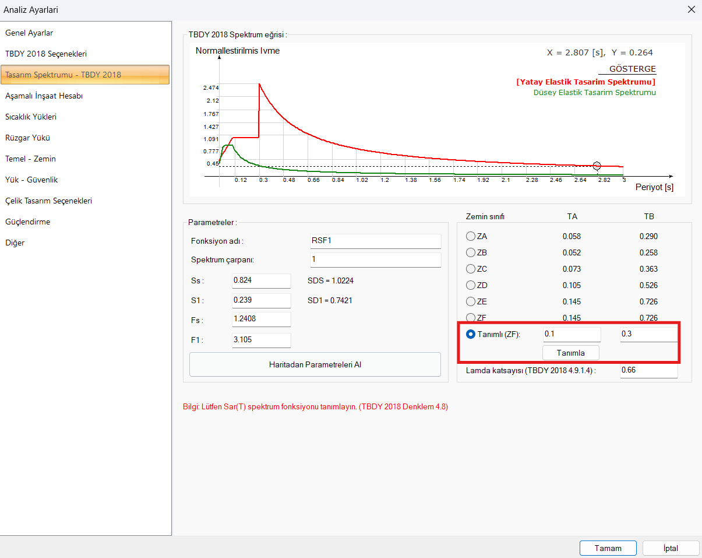Open Aşamalı İnşaat Hesabı section
Viewport: 702px width, 558px height.
(x=44, y=96)
